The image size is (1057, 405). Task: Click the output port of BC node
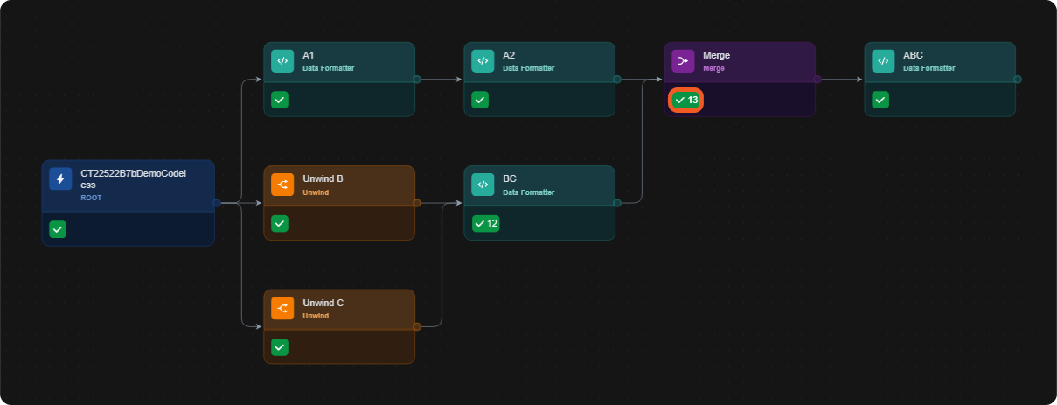[617, 203]
